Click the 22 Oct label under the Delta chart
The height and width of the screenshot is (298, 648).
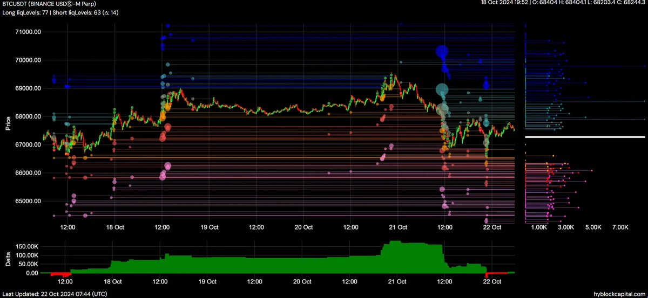tap(491, 281)
